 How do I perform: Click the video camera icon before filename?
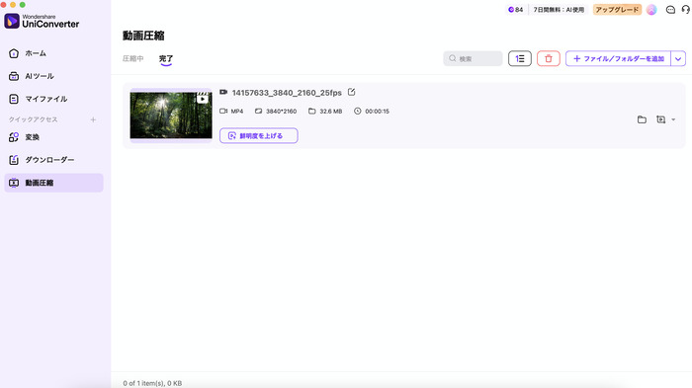coord(223,92)
